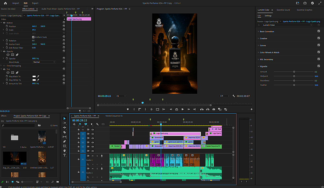Open the Fit zoom level dropdown

click(121, 96)
